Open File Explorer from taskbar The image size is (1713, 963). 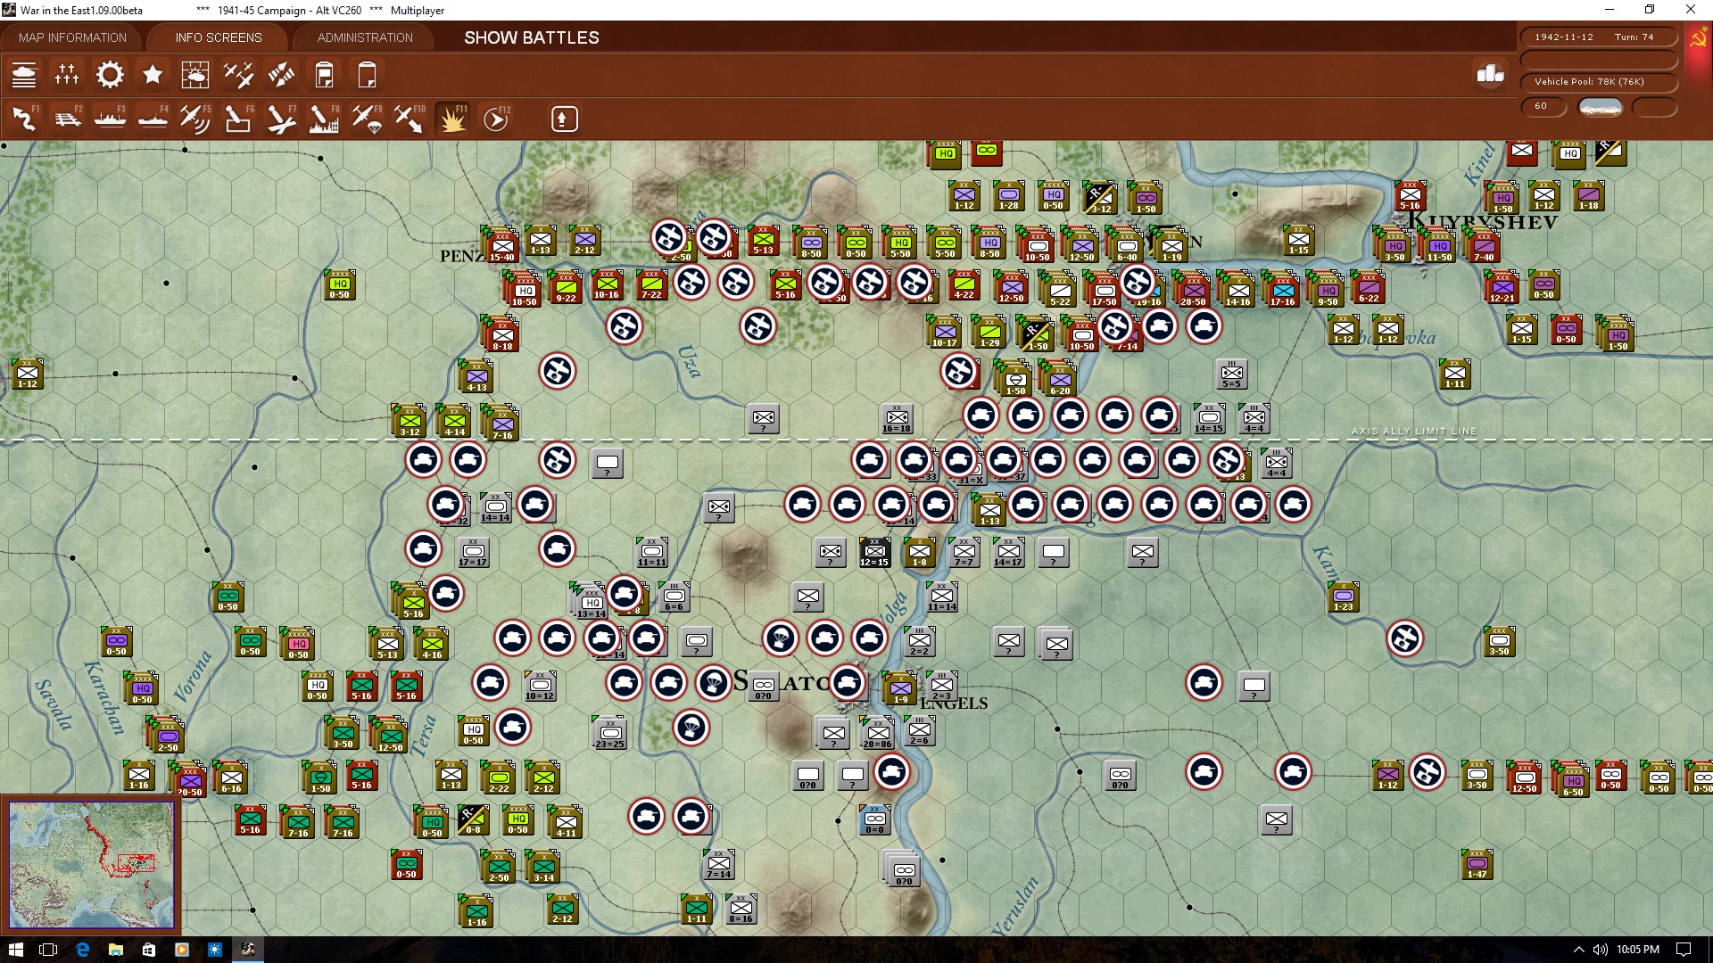tap(115, 950)
